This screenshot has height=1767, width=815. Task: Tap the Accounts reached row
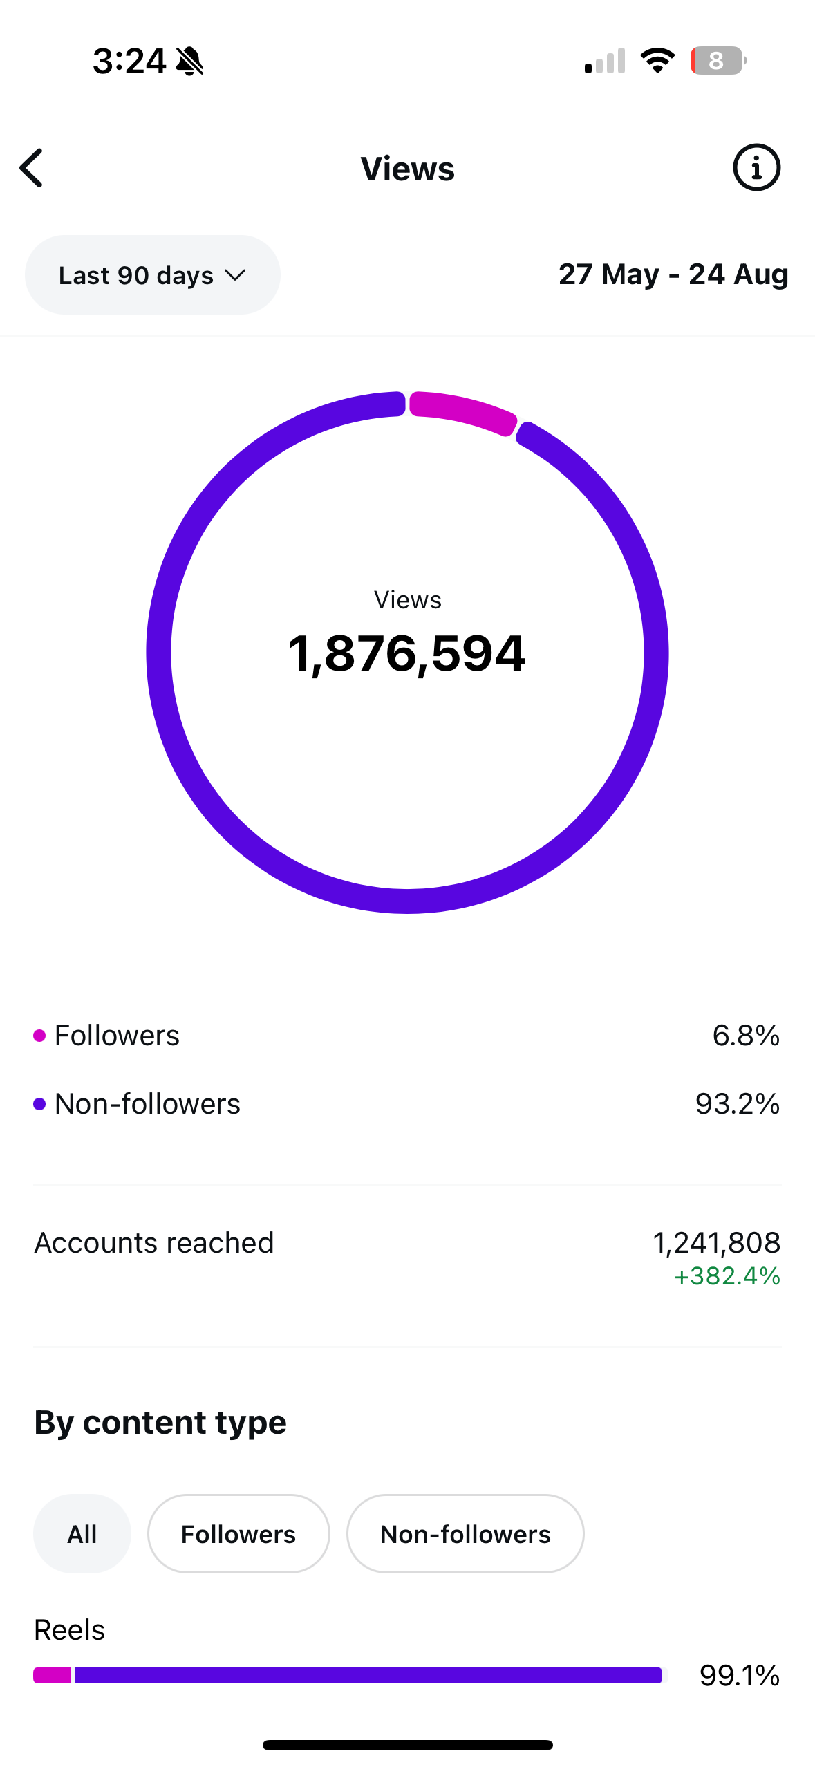(407, 1258)
